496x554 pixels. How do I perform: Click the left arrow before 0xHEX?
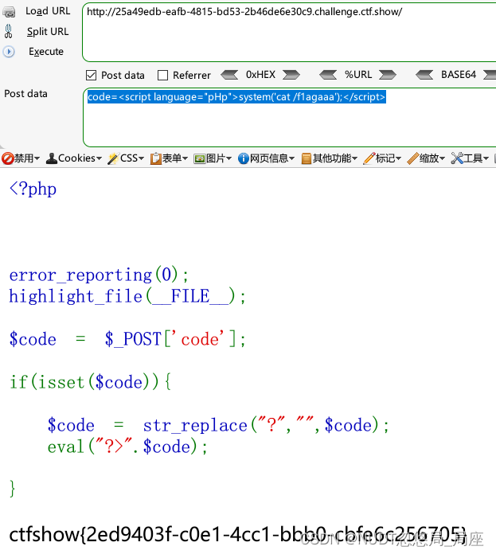(x=229, y=75)
